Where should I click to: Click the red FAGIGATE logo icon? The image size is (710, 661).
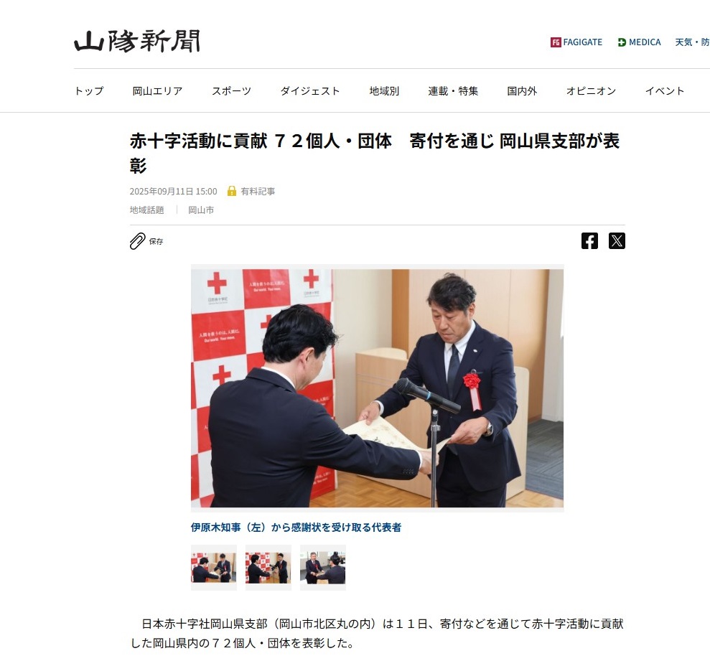(556, 42)
